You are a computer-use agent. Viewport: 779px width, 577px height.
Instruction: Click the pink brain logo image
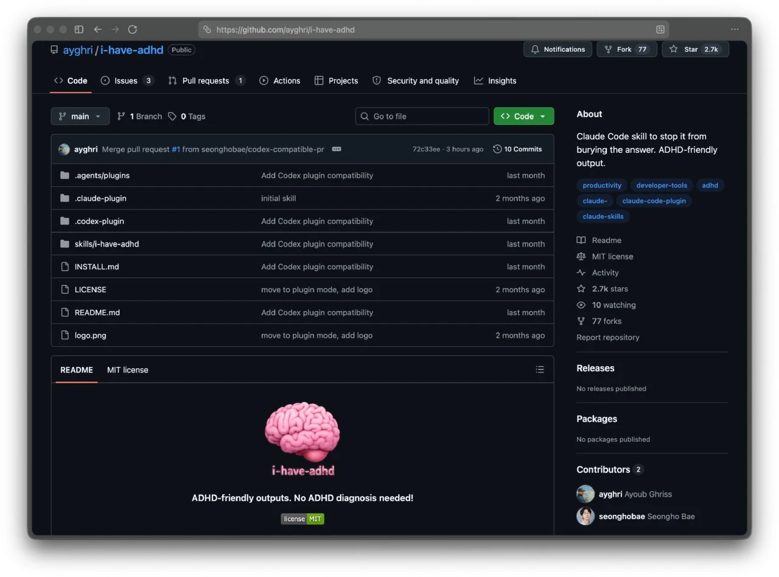(302, 439)
